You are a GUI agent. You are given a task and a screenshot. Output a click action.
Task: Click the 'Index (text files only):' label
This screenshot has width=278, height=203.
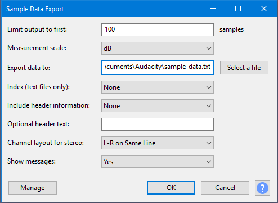38,87
